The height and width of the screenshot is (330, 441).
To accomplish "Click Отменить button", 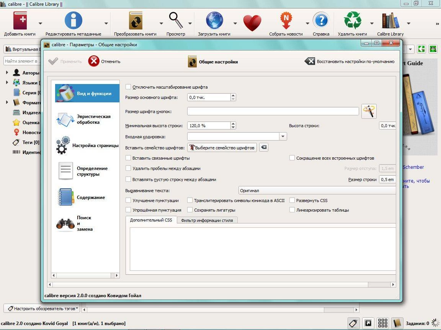I will pyautogui.click(x=105, y=61).
